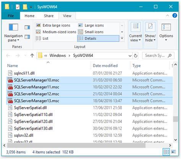
Task: Select Medium-sized icons layout
Action: (56, 32)
